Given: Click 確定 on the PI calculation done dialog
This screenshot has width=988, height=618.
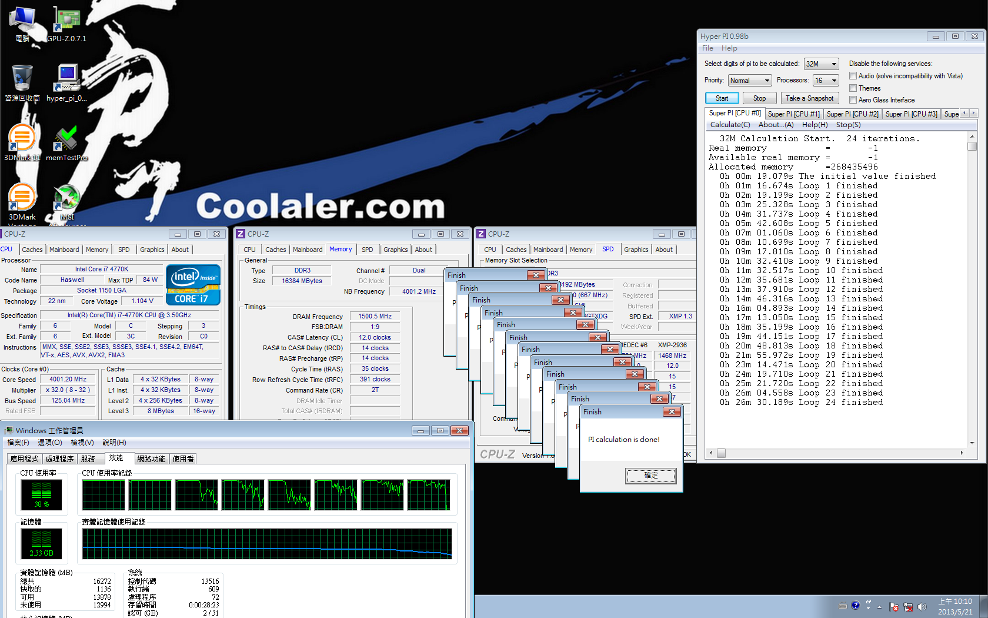Looking at the screenshot, I should tap(651, 476).
